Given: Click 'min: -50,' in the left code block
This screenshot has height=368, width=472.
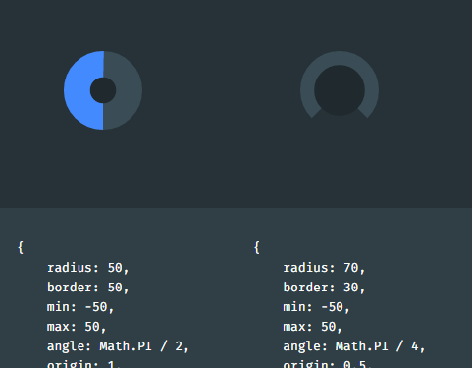Looking at the screenshot, I should 80,307.
